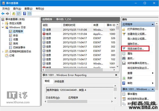Click 筛选当前日志... action
Viewport: 159px width, 111px height.
[x=136, y=49]
